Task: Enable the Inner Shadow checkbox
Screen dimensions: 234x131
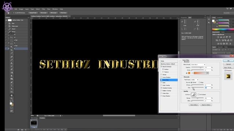Action: coord(162,77)
